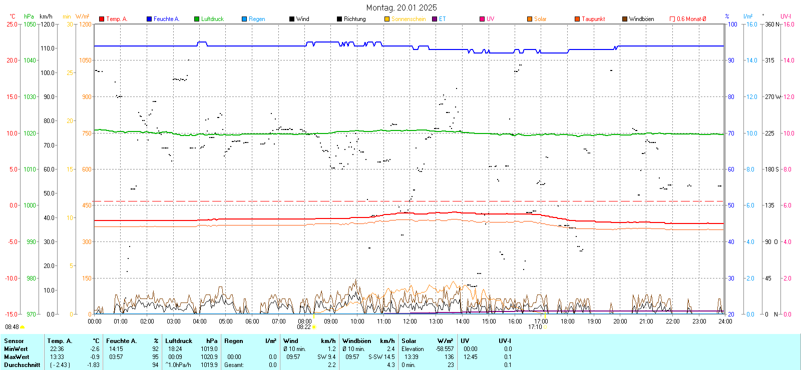Click the hollow 0.6 Monat-Ø legend box
This screenshot has height=370, width=801.
[672, 19]
